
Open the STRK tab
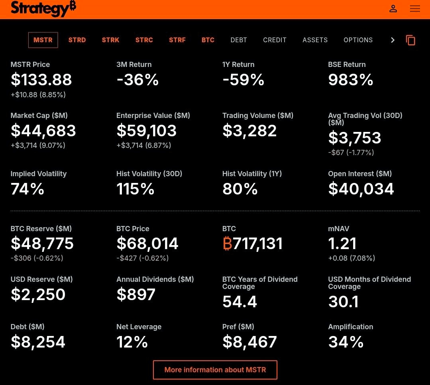(110, 40)
